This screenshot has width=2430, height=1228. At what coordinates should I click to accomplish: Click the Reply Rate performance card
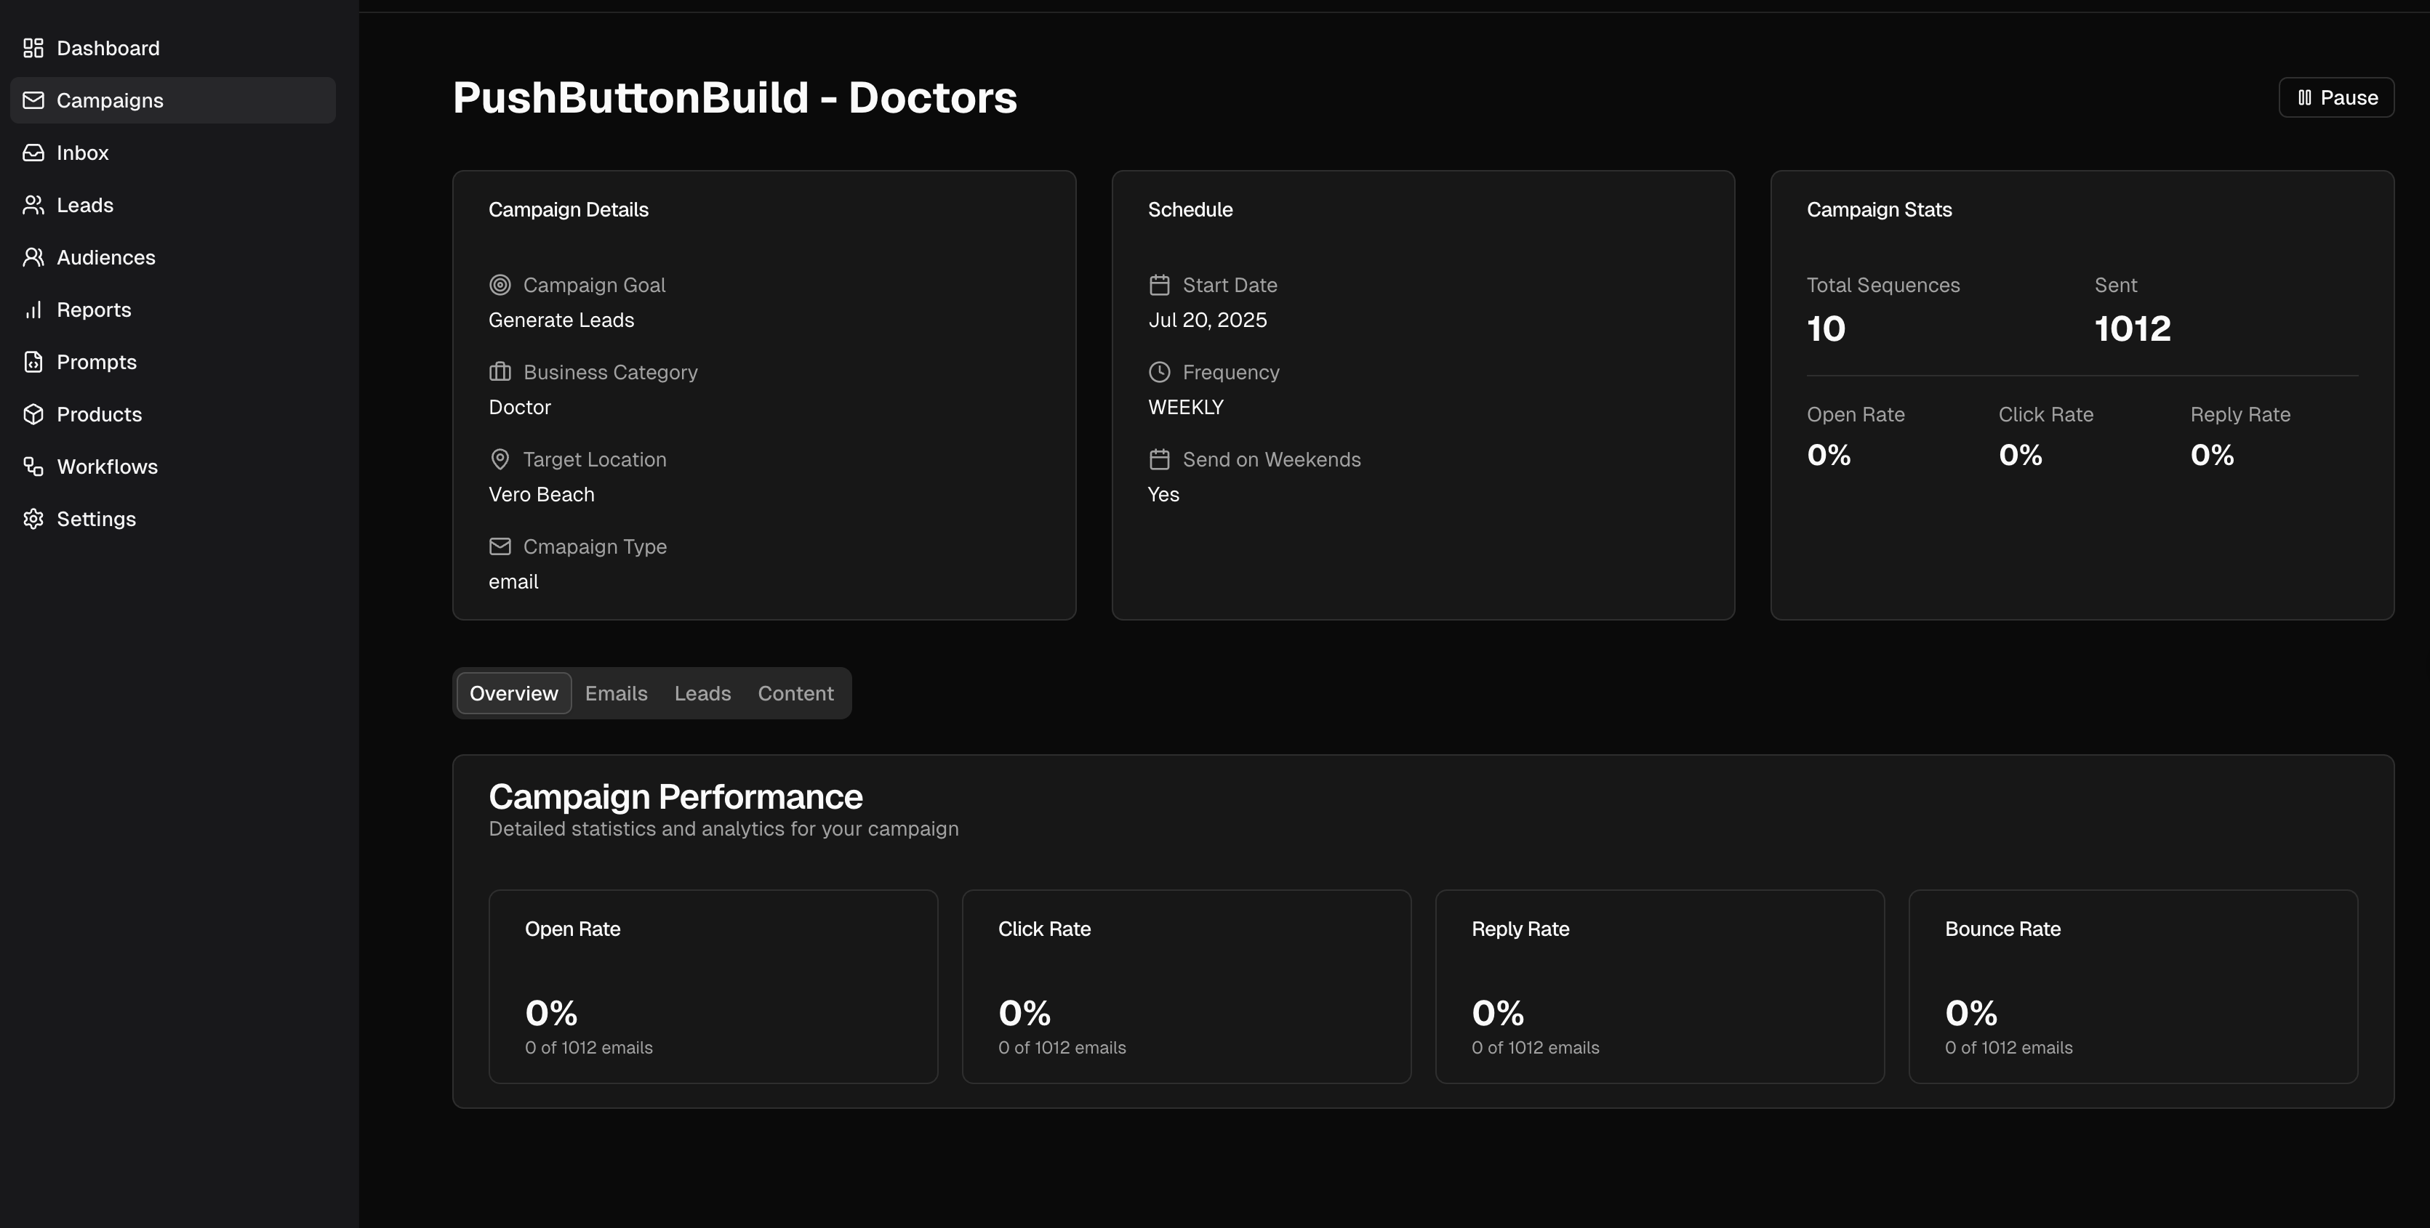point(1660,986)
